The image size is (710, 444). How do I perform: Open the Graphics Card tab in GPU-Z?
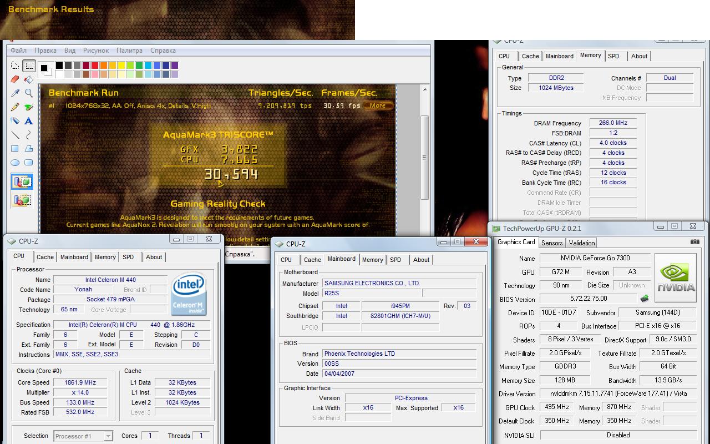point(516,242)
